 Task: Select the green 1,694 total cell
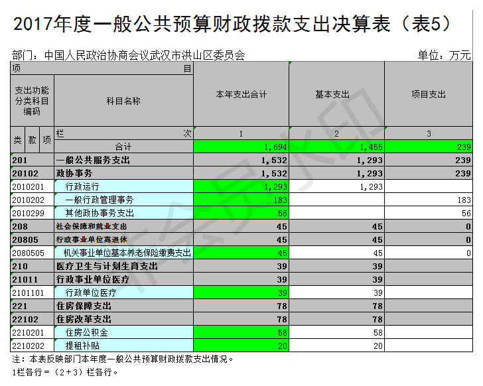(241, 147)
